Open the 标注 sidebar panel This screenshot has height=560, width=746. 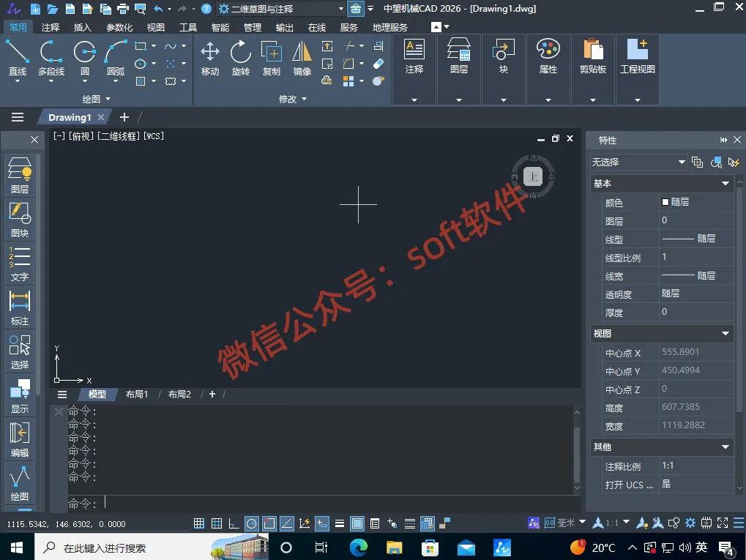[20, 307]
